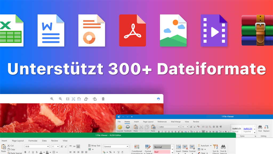Zoom out using the image viewer magnifier minus
Screen dimensions: 273x154
click(61, 99)
